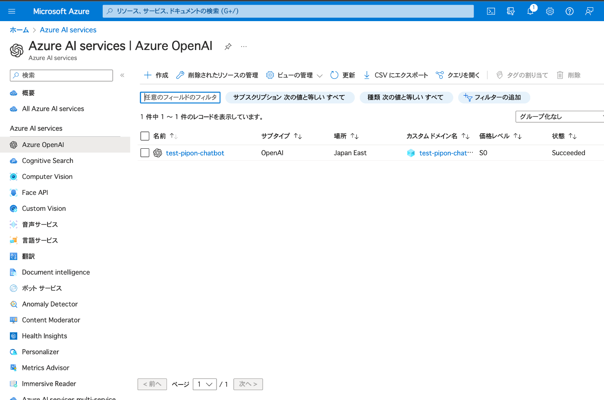
Task: Open the test-pipon-chat custom domain link
Action: click(446, 153)
